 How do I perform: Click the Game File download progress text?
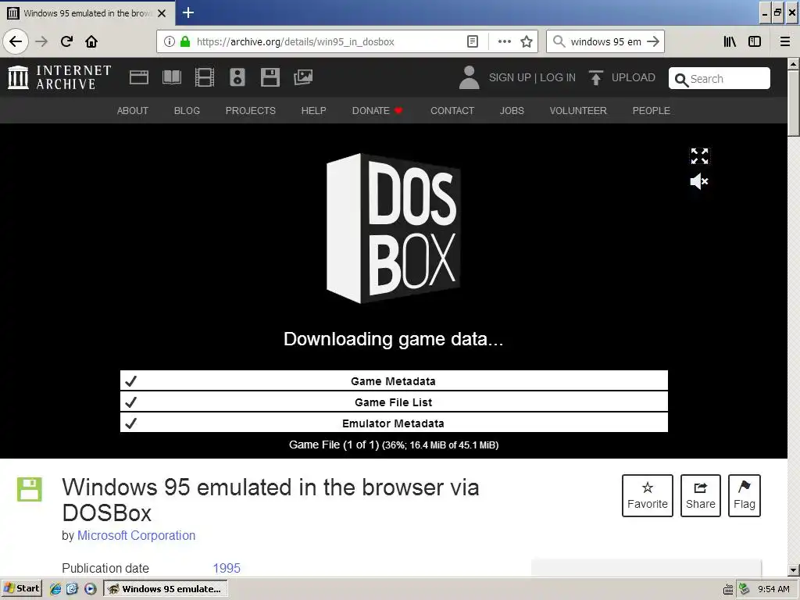[x=394, y=445]
